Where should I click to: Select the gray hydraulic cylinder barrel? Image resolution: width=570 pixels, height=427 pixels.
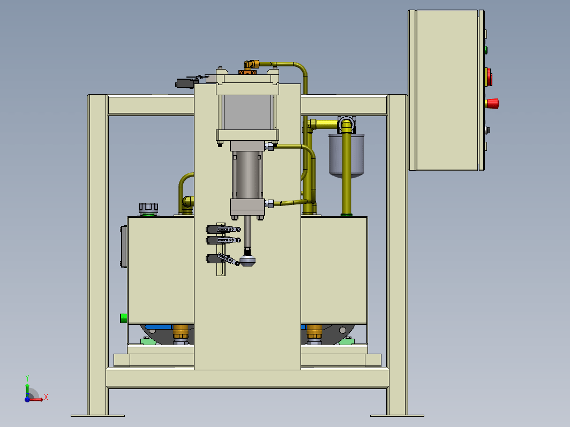(x=247, y=175)
